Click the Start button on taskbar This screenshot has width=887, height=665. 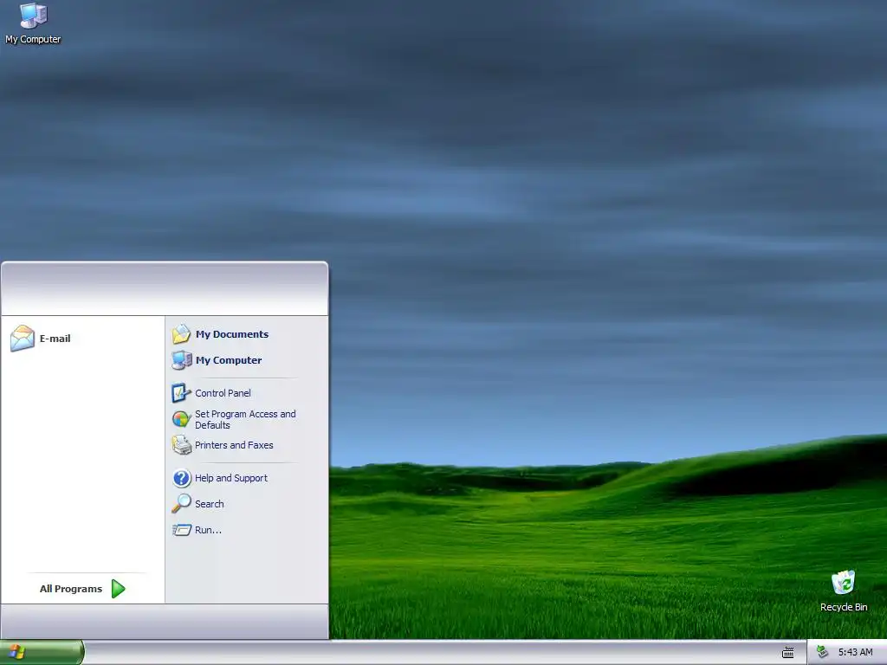(42, 653)
